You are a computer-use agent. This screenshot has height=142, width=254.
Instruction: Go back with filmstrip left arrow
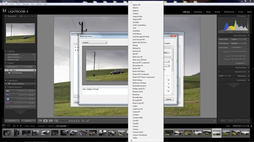(x=18, y=126)
